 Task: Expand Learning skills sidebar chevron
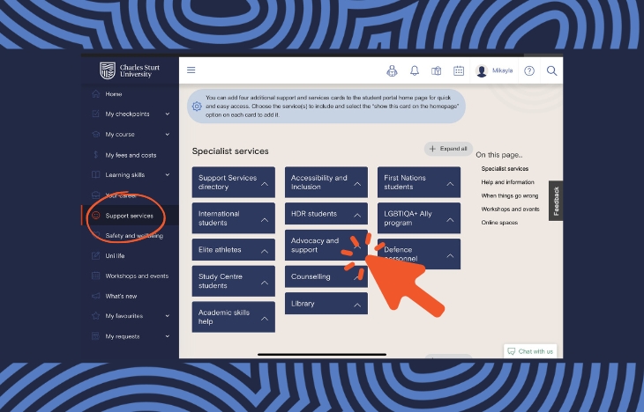coord(168,174)
